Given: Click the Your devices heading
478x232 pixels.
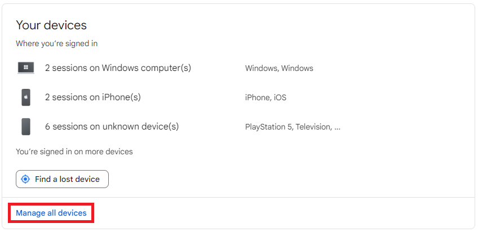Looking at the screenshot, I should pos(51,25).
